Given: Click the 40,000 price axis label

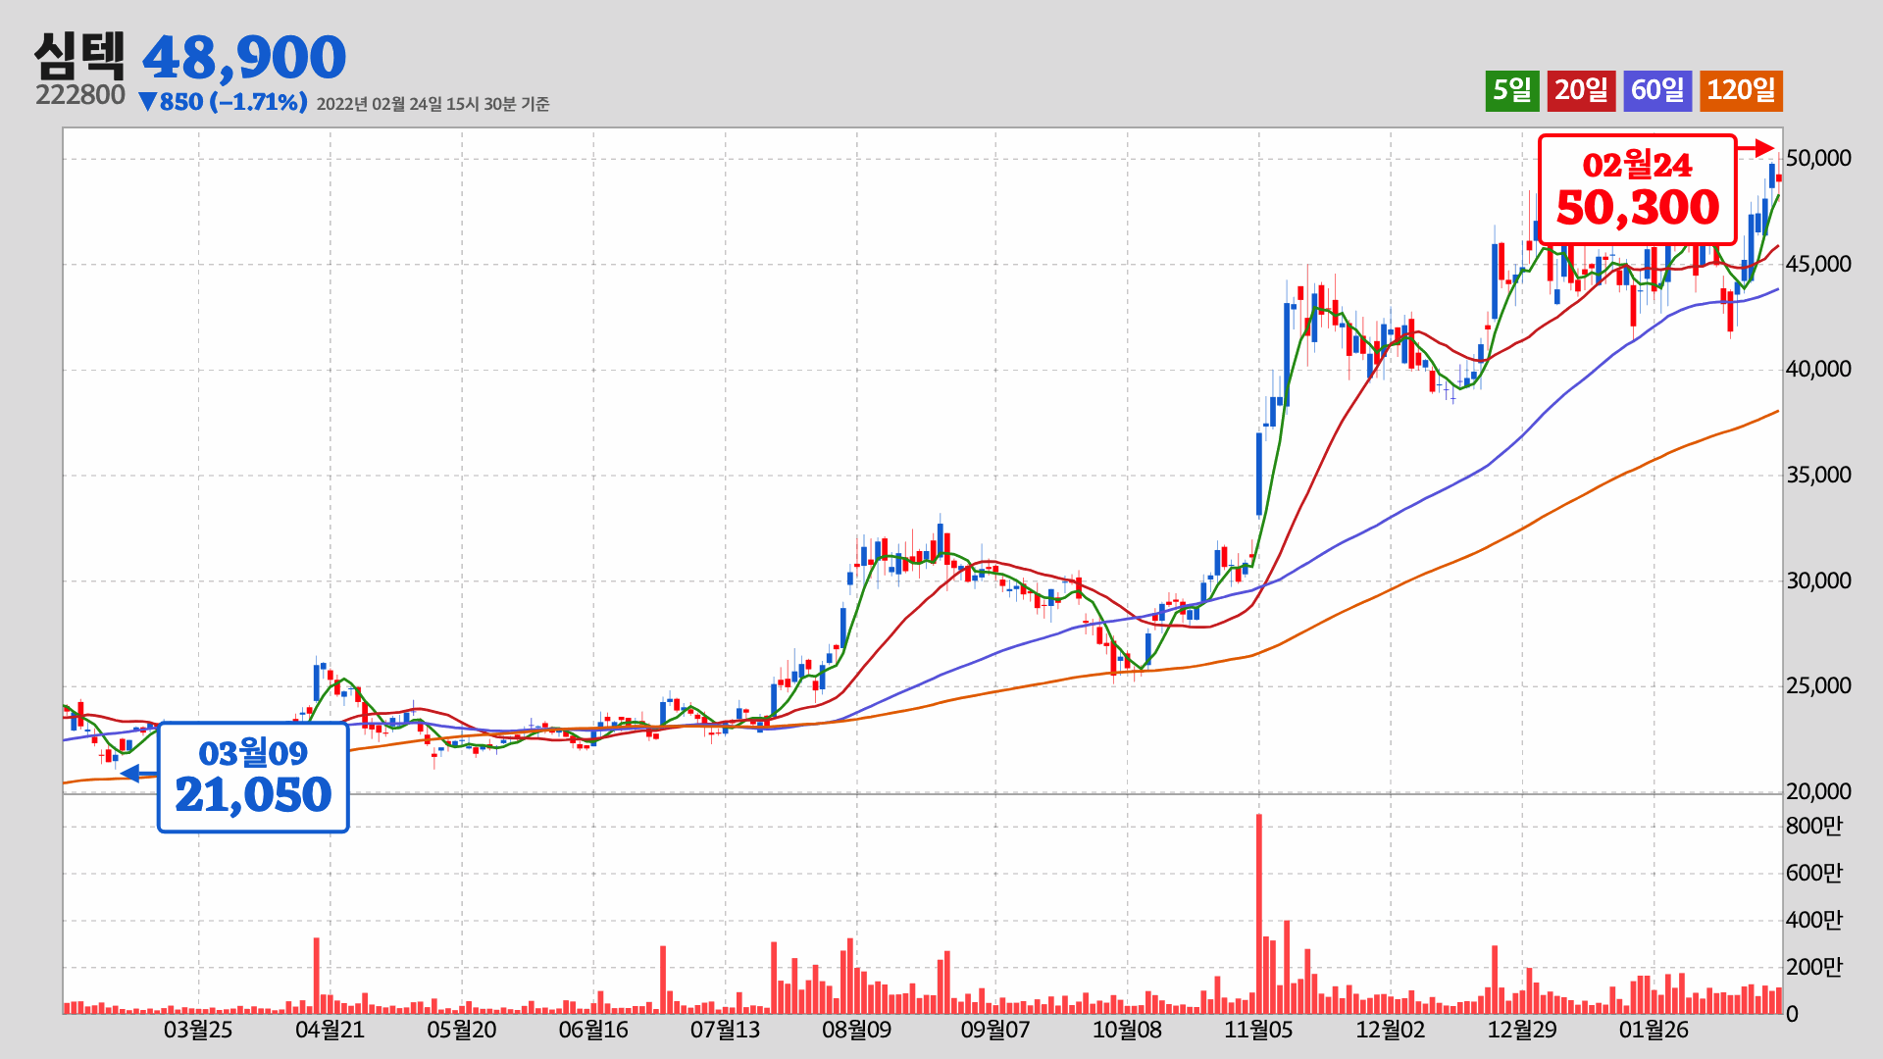Looking at the screenshot, I should click(x=1818, y=370).
